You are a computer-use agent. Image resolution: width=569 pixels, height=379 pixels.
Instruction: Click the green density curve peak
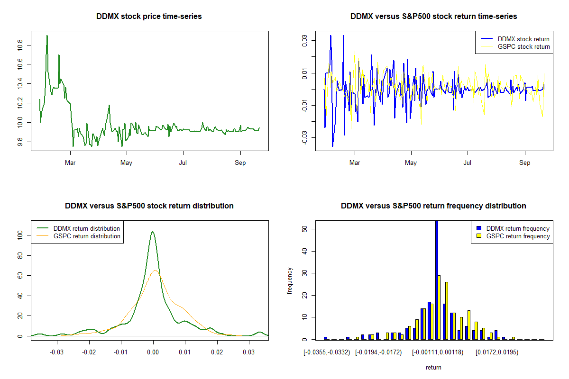tap(153, 232)
